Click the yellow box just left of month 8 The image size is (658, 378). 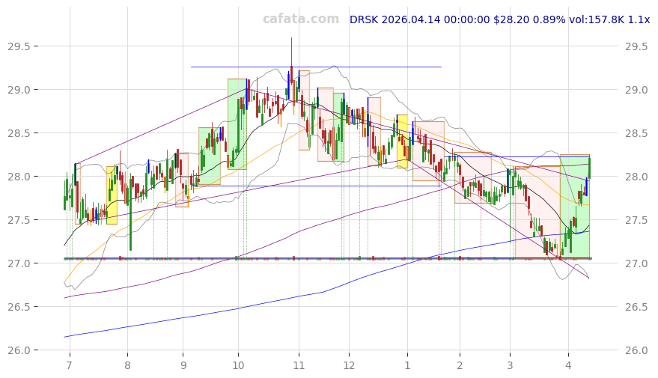pyautogui.click(x=112, y=195)
